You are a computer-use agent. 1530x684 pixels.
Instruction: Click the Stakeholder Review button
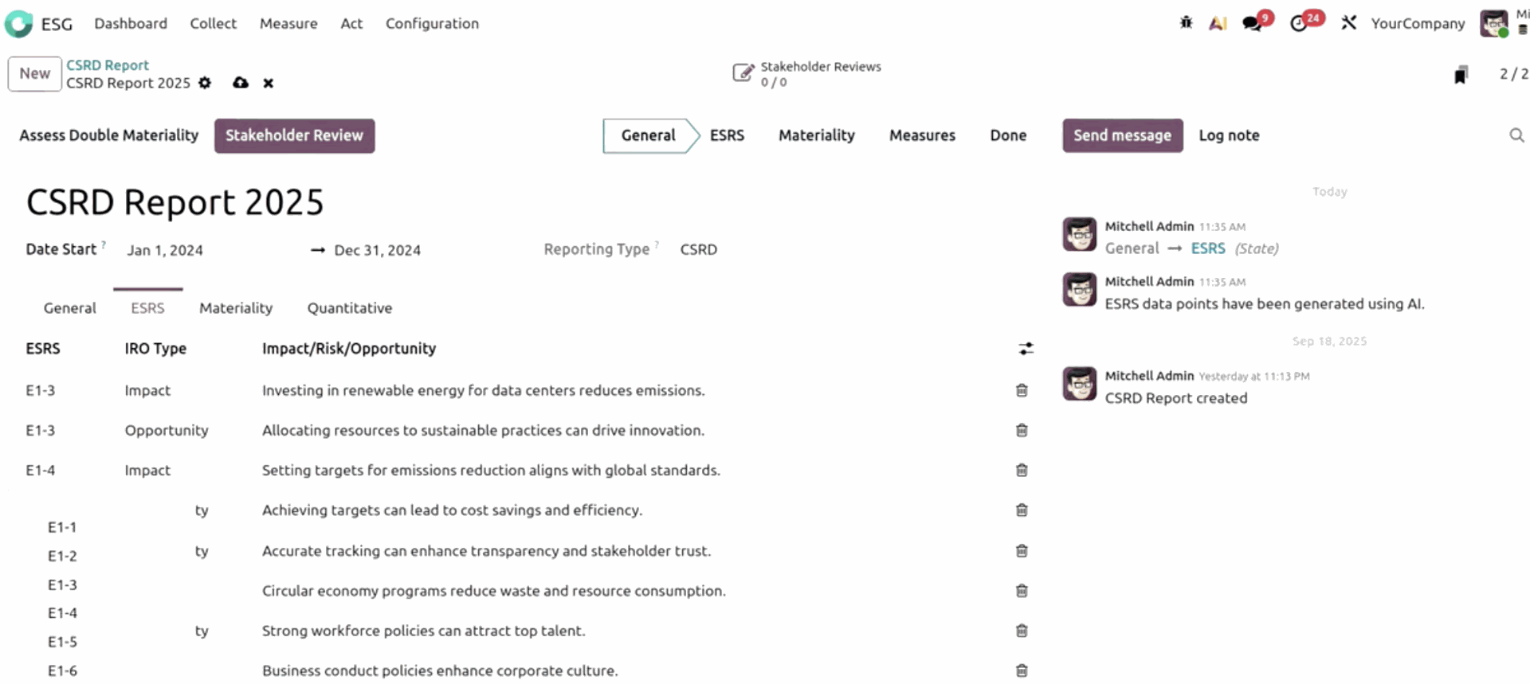pos(294,135)
